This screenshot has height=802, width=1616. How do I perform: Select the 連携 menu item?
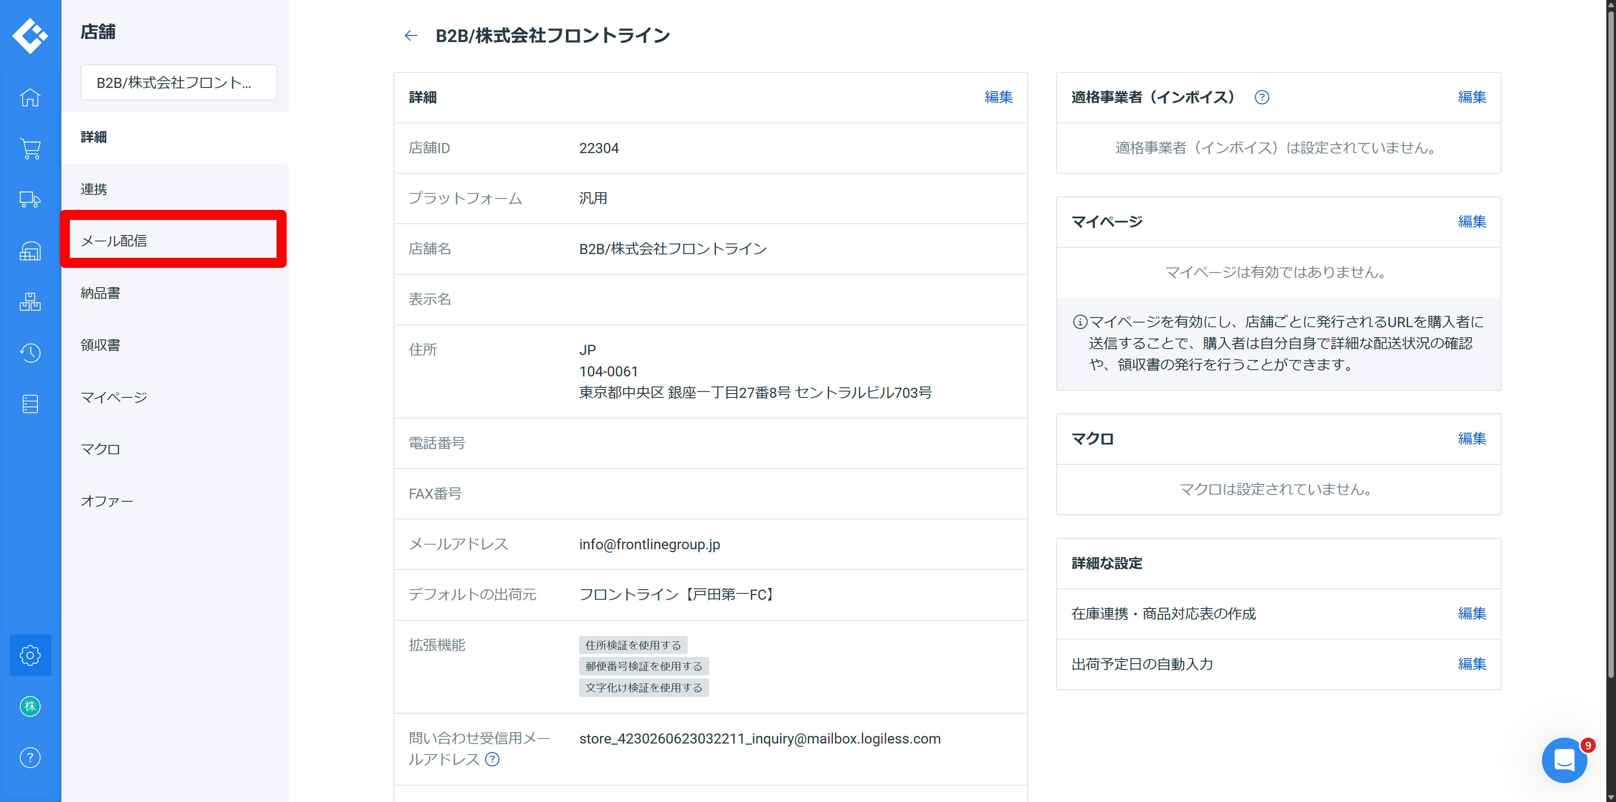(175, 189)
